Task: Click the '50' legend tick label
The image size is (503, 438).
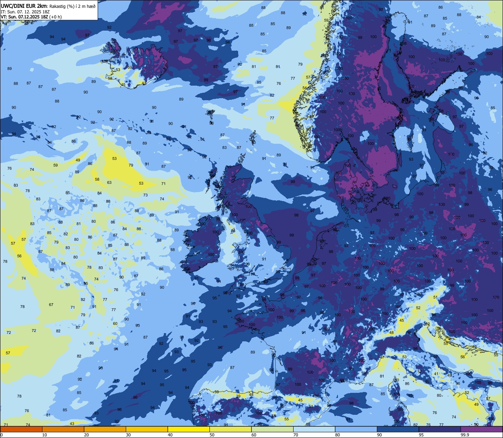Action: tap(212, 435)
